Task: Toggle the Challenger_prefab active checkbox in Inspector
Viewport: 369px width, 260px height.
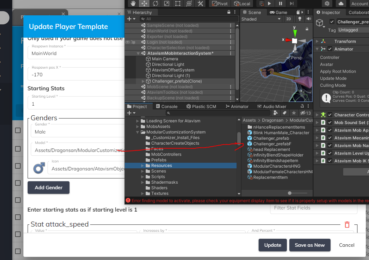Action: (332, 22)
